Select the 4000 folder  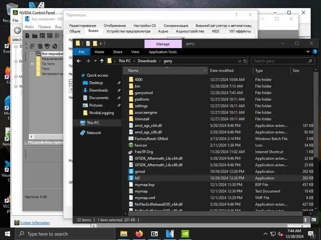[x=139, y=80]
